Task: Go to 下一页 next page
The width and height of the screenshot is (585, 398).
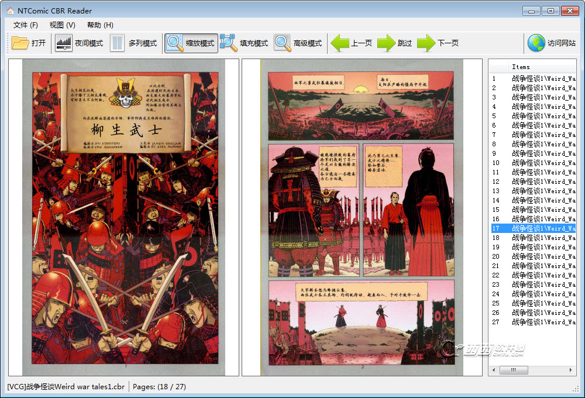Action: coord(448,43)
